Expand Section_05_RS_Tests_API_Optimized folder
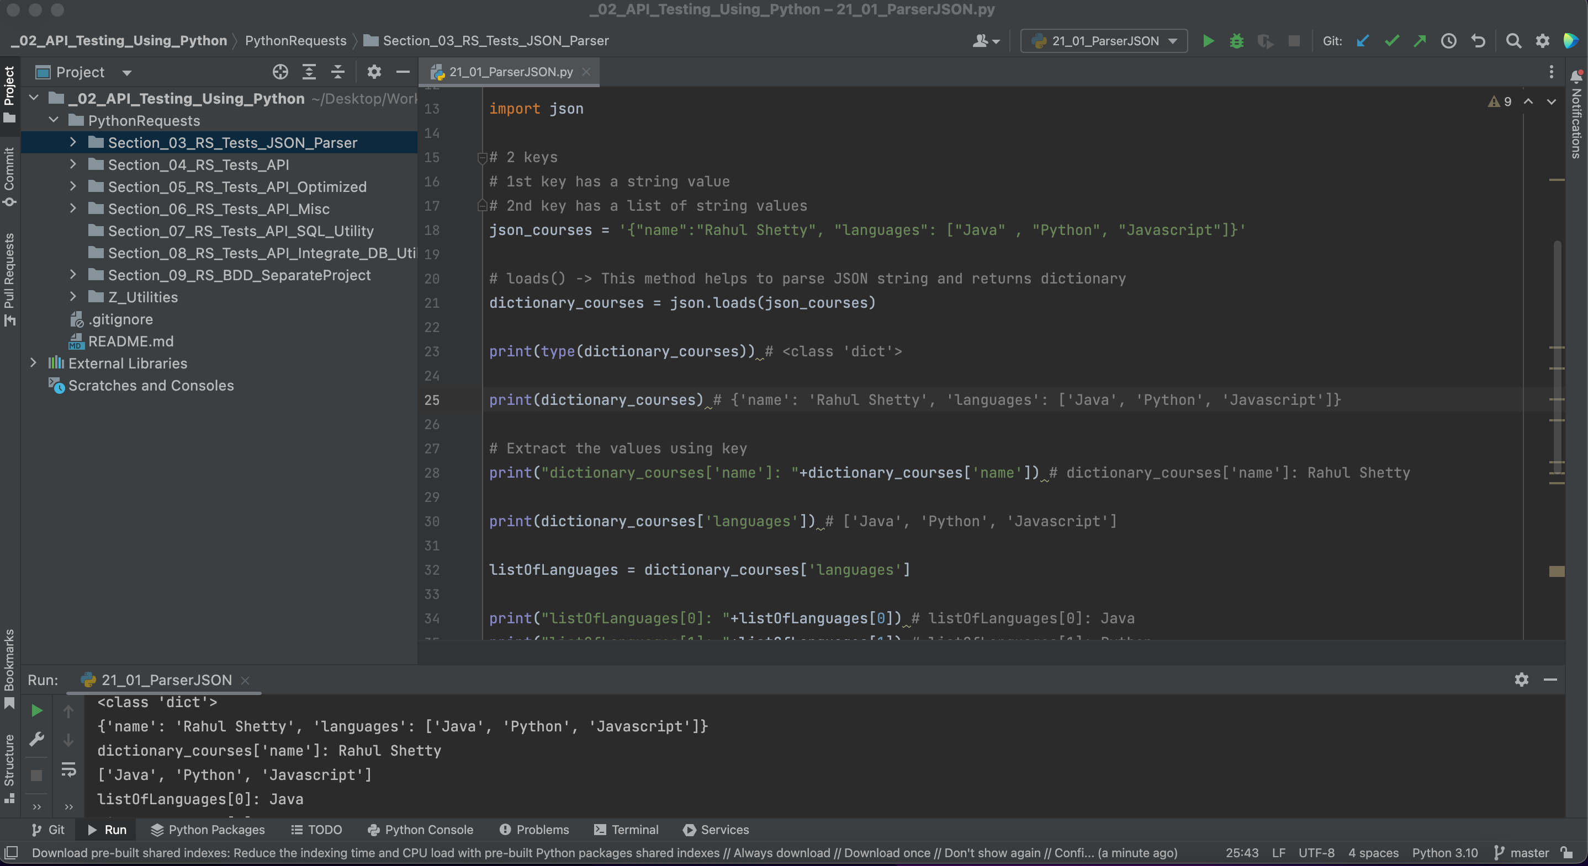 [x=73, y=186]
